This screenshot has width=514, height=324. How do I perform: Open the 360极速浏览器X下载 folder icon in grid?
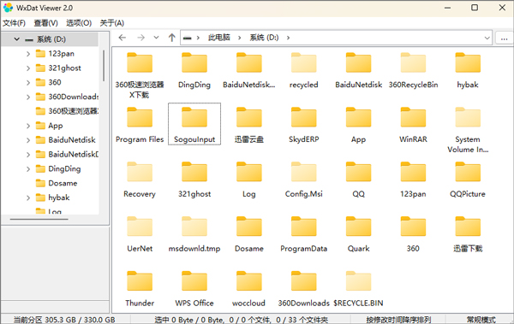pyautogui.click(x=140, y=62)
